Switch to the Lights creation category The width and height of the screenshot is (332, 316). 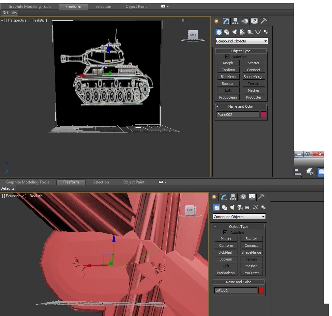coord(235,32)
